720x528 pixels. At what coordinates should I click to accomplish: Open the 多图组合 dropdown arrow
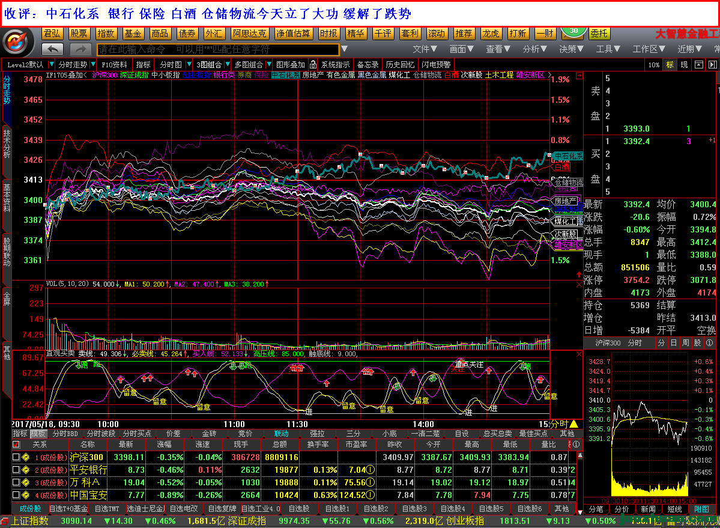269,65
